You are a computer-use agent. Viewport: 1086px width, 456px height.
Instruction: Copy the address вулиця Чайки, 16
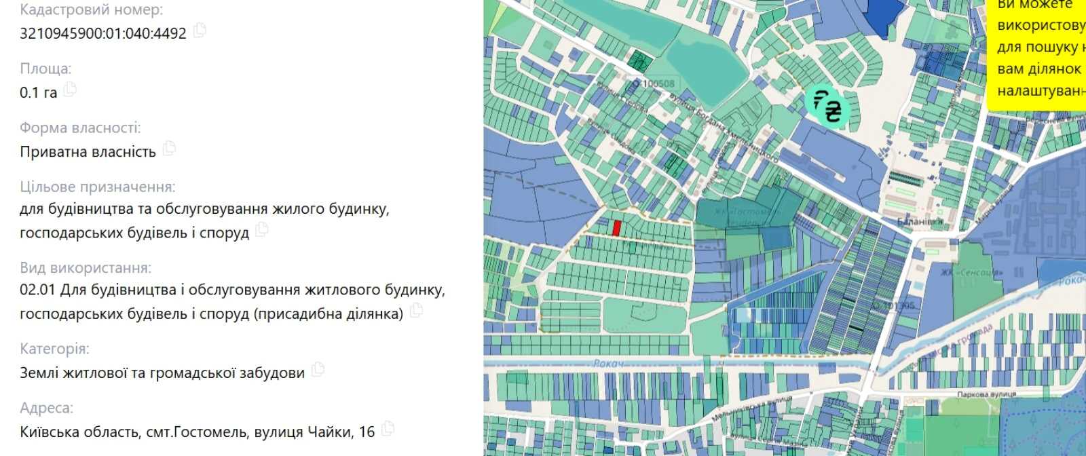[x=388, y=429]
